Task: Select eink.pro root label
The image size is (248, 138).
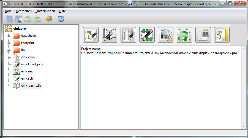Action: pos(20,29)
